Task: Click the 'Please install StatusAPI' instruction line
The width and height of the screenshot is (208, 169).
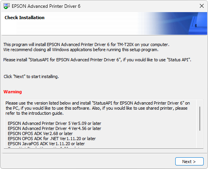Action: (x=97, y=60)
